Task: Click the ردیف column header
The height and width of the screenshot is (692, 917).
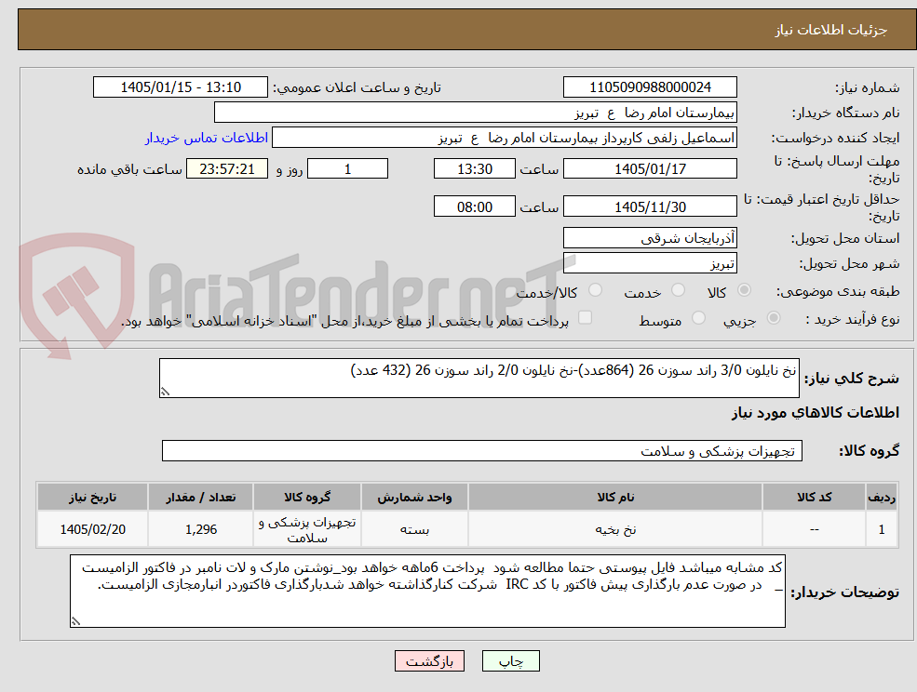Action: [882, 497]
